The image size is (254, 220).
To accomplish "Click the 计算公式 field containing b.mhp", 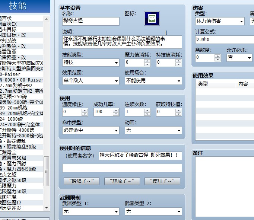I will [x=225, y=39].
